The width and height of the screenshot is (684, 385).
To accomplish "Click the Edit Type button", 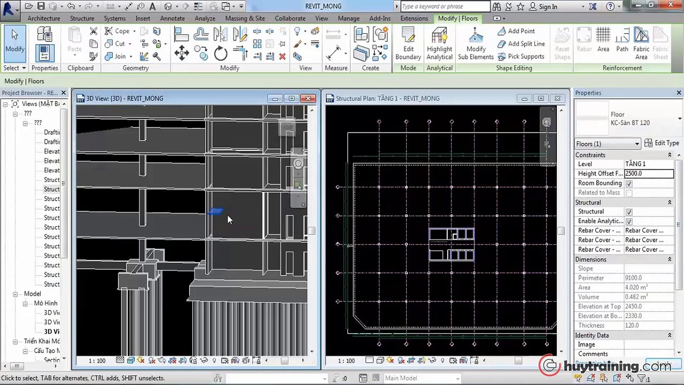I will pyautogui.click(x=662, y=143).
